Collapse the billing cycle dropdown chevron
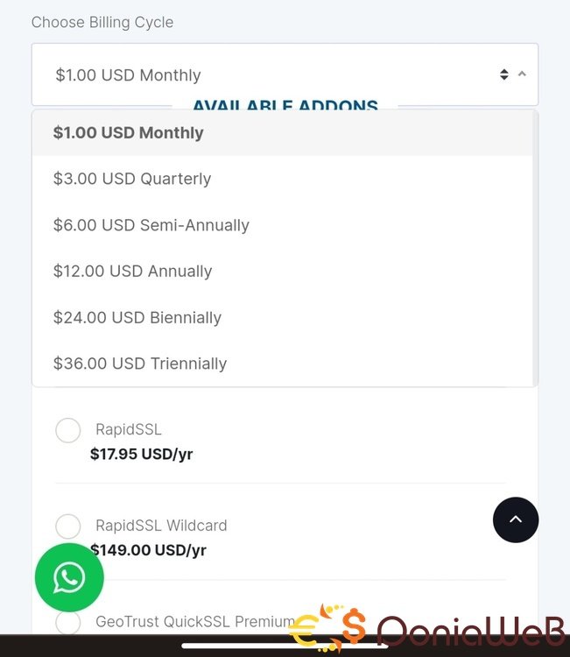570x657 pixels. pos(523,74)
